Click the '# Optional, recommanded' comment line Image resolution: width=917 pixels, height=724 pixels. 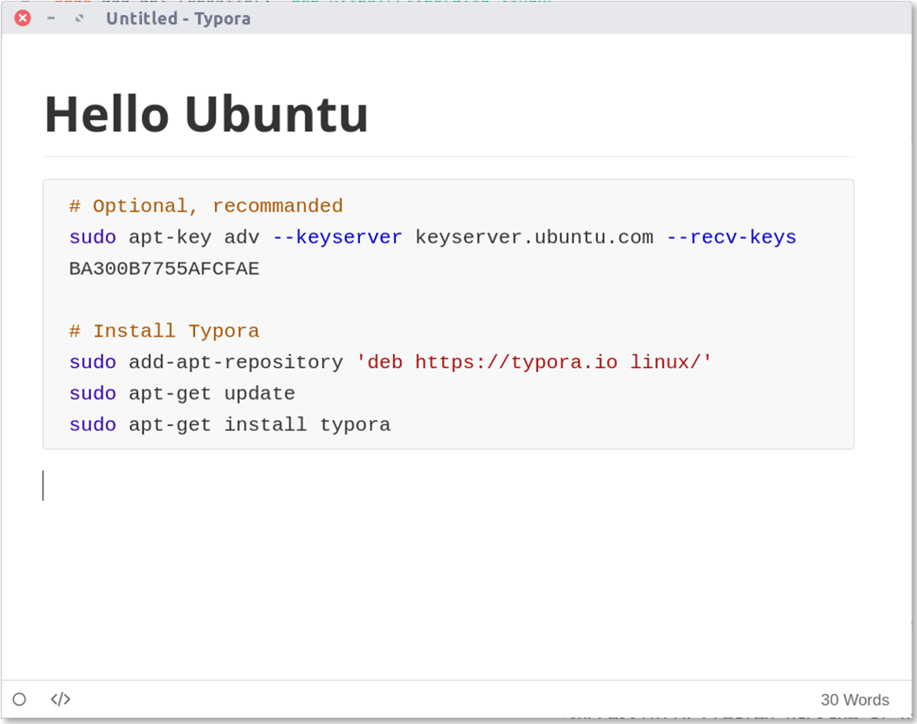206,206
